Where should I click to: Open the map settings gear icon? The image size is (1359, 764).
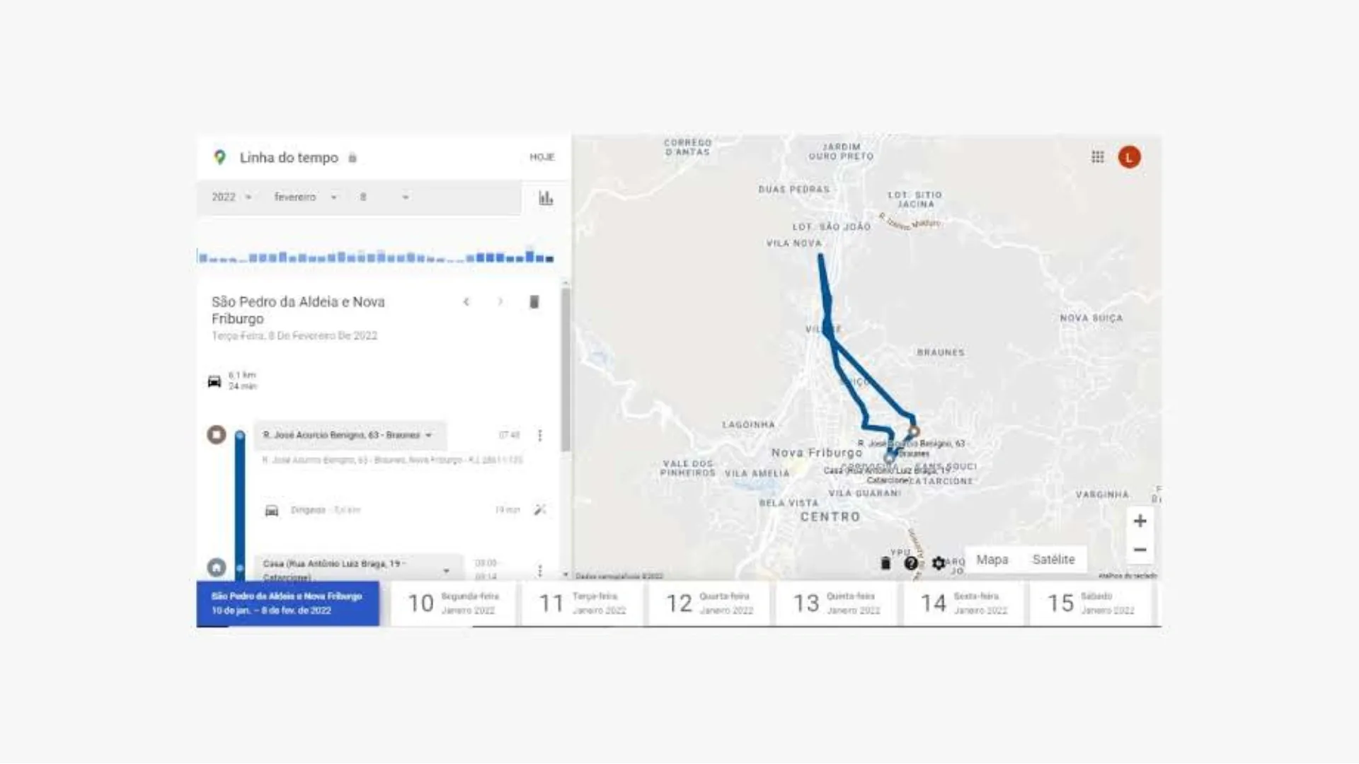coord(939,563)
